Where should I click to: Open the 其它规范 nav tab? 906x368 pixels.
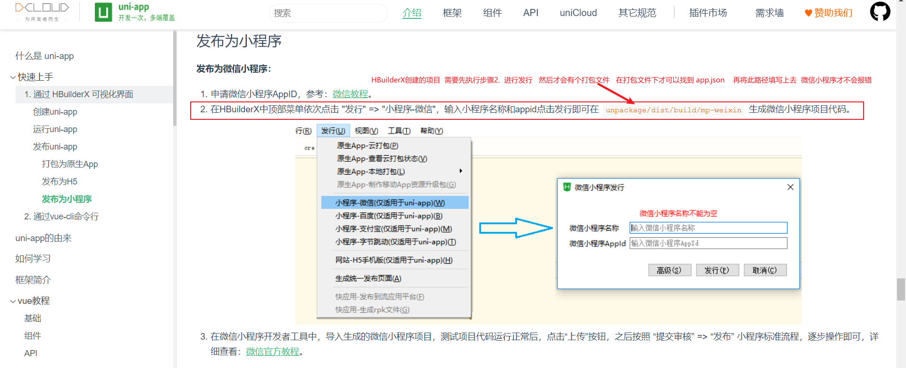[x=637, y=13]
